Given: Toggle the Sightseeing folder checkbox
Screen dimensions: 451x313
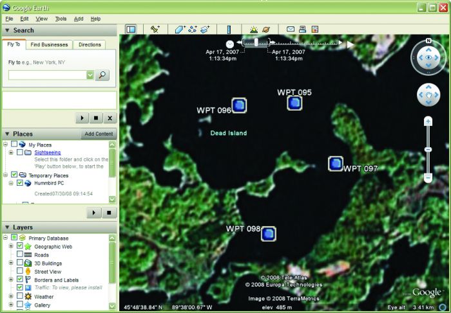Looking at the screenshot, I should click(19, 152).
